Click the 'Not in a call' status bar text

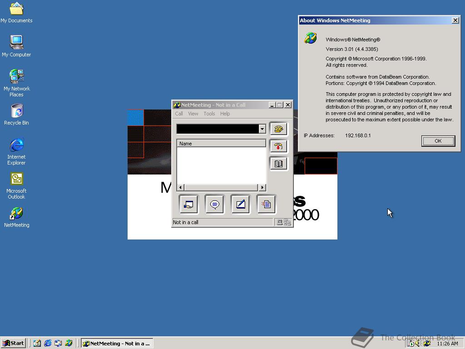click(186, 222)
